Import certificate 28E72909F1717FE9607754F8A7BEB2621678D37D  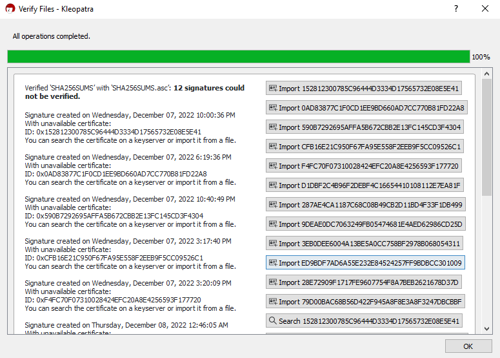tap(364, 282)
